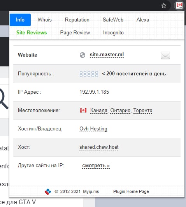186x207 pixels.
Task: Click the Торонто city link
Action: coord(143,111)
